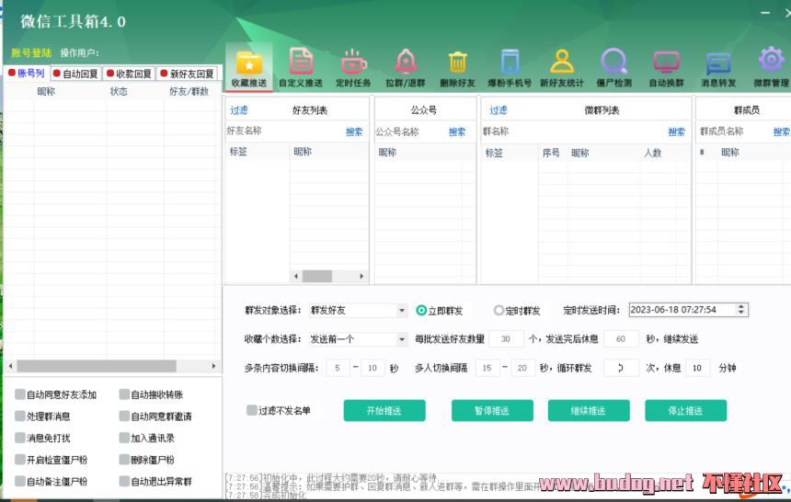Screen dimensions: 791x502
Task: Open the 删除好友 trash icon
Action: tap(457, 63)
